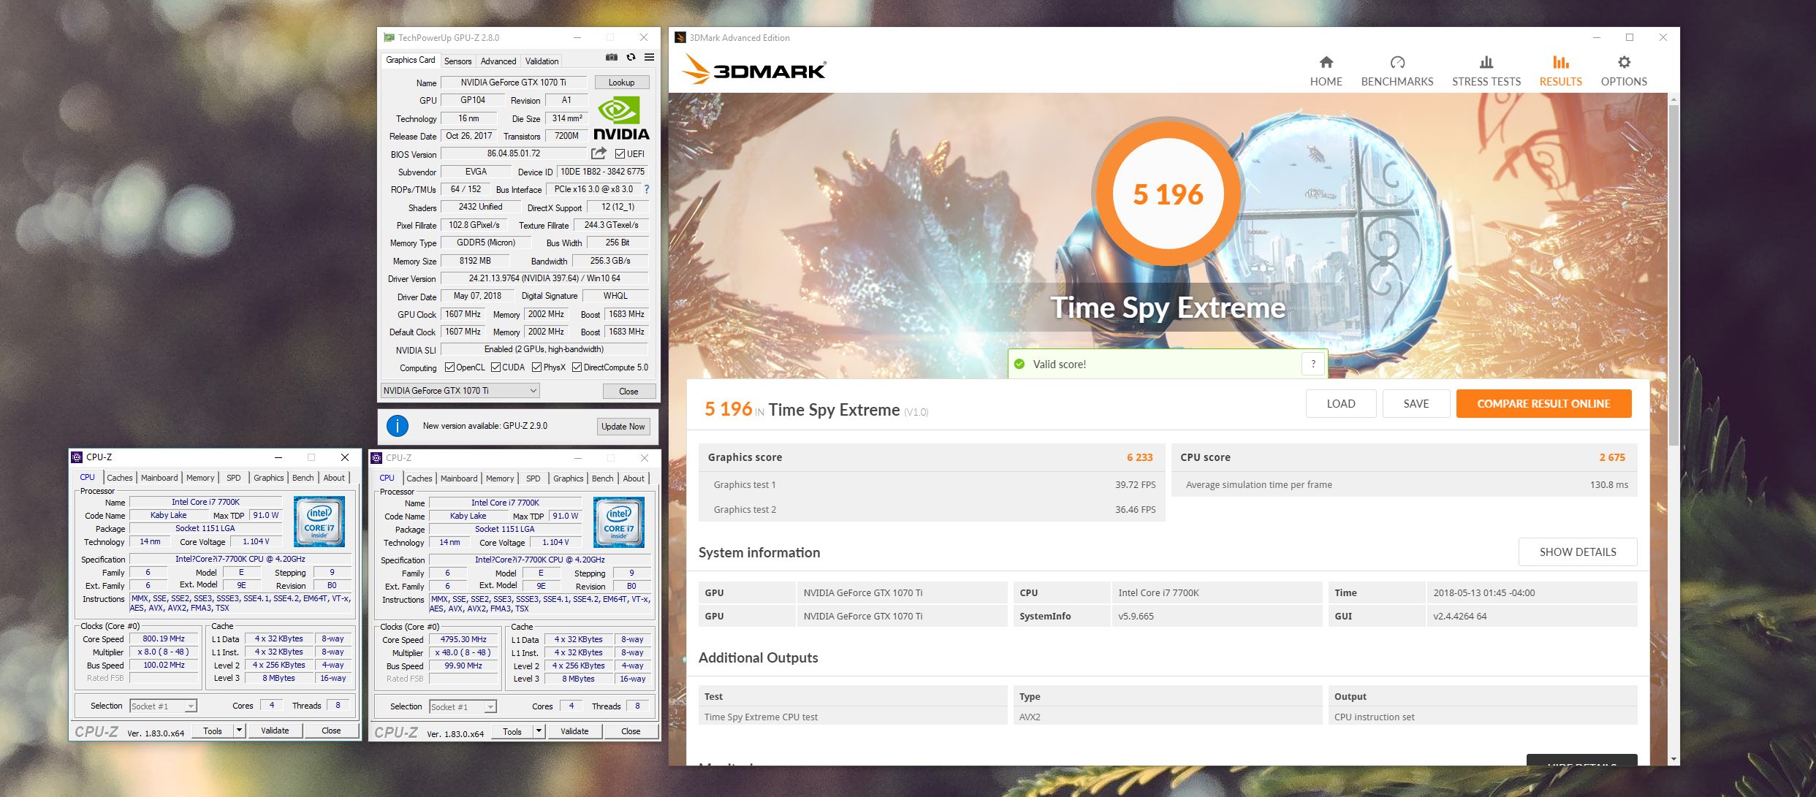The height and width of the screenshot is (797, 1816).
Task: Toggle CUDA checkbox in GPU-Z
Action: tap(495, 367)
